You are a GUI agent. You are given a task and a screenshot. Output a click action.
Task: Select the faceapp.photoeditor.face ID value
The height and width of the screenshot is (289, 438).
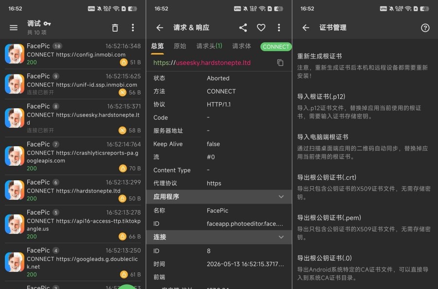tap(245, 224)
